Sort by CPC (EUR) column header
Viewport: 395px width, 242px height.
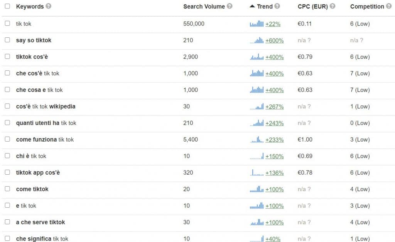point(312,6)
